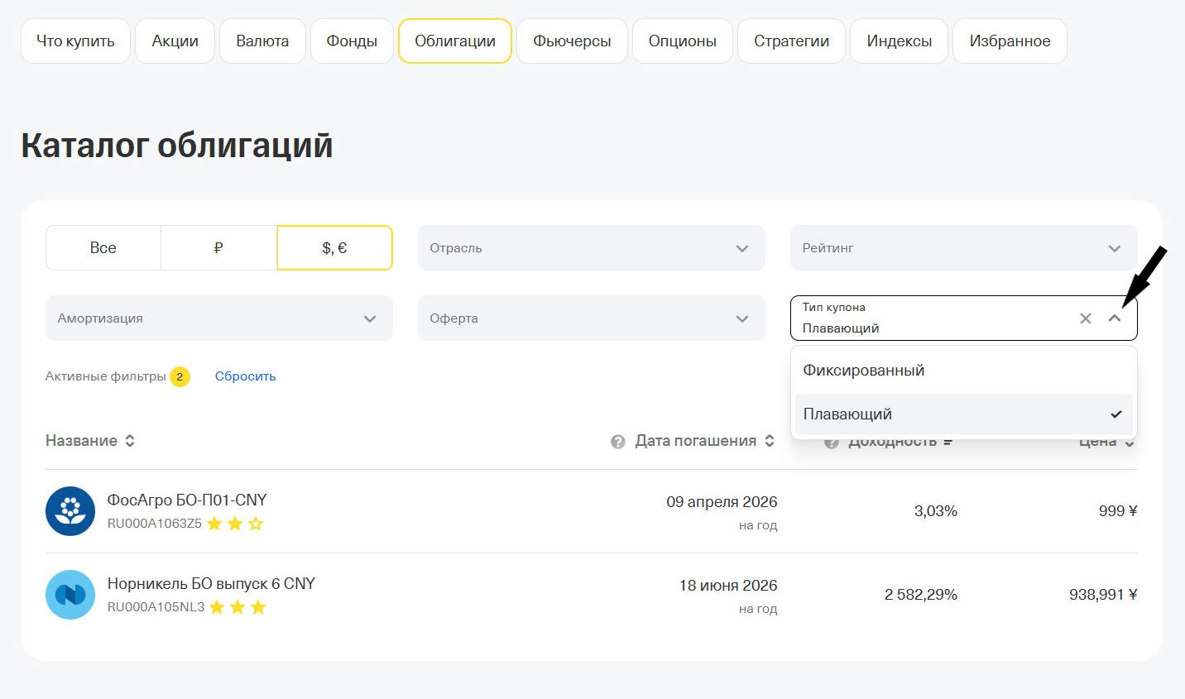Click the star rating of ФосАгро bond
This screenshot has height=699, width=1185.
(x=235, y=524)
